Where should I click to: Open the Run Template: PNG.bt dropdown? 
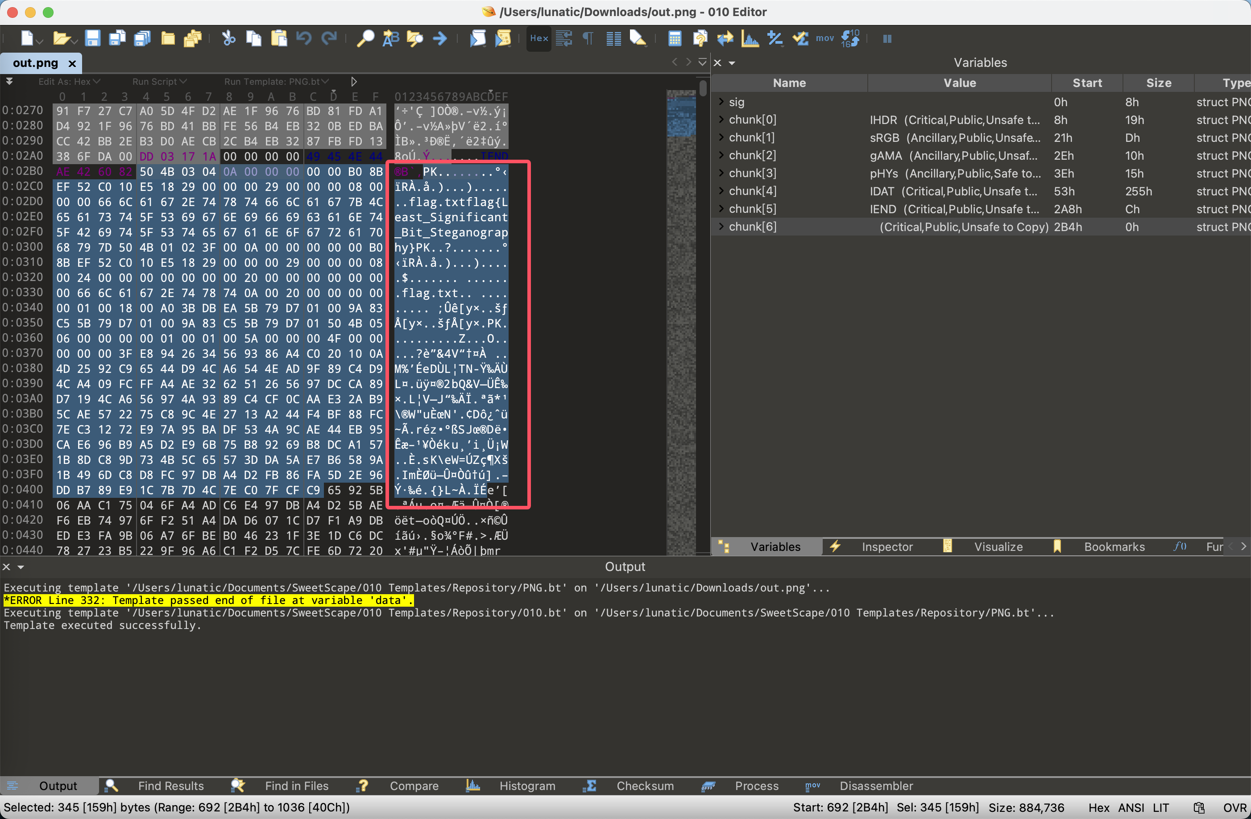277,82
